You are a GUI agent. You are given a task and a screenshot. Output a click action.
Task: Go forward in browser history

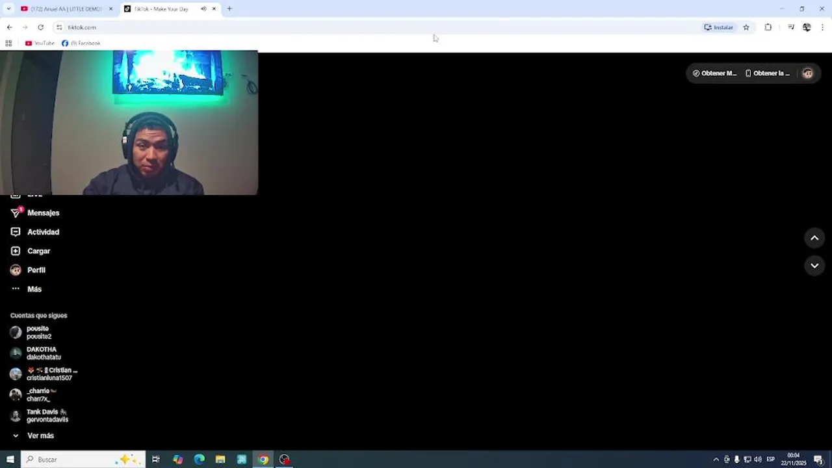click(25, 27)
